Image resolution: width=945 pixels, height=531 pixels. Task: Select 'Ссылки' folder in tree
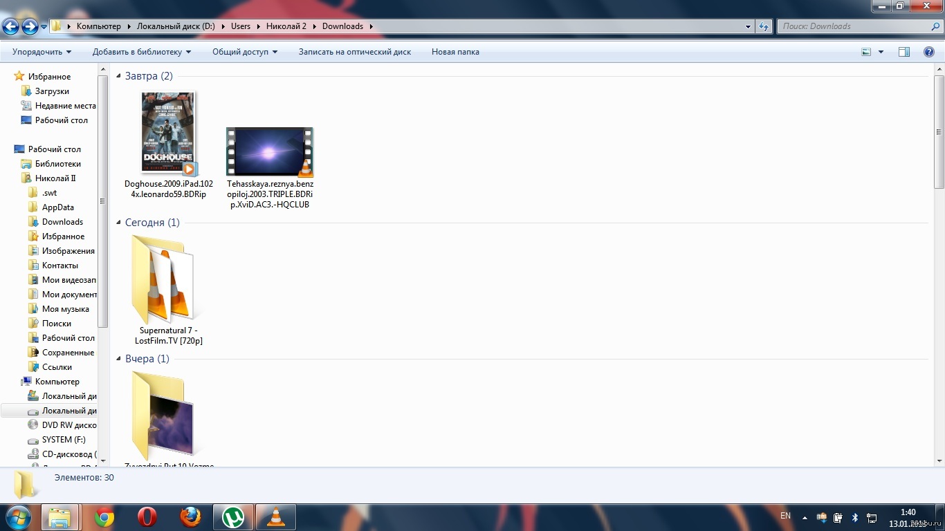coord(57,367)
